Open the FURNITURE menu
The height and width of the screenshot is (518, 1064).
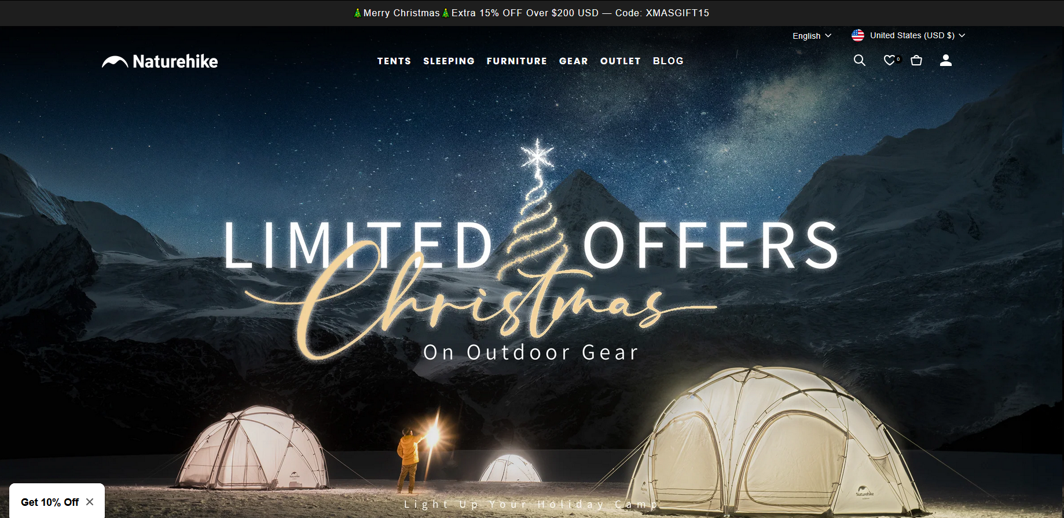tap(517, 61)
